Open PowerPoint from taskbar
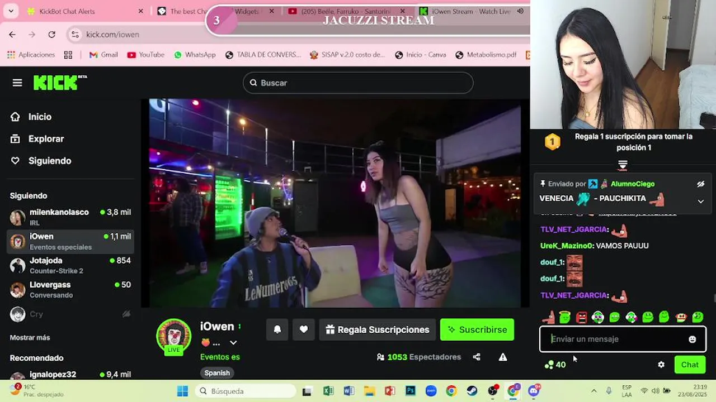 pyautogui.click(x=390, y=391)
